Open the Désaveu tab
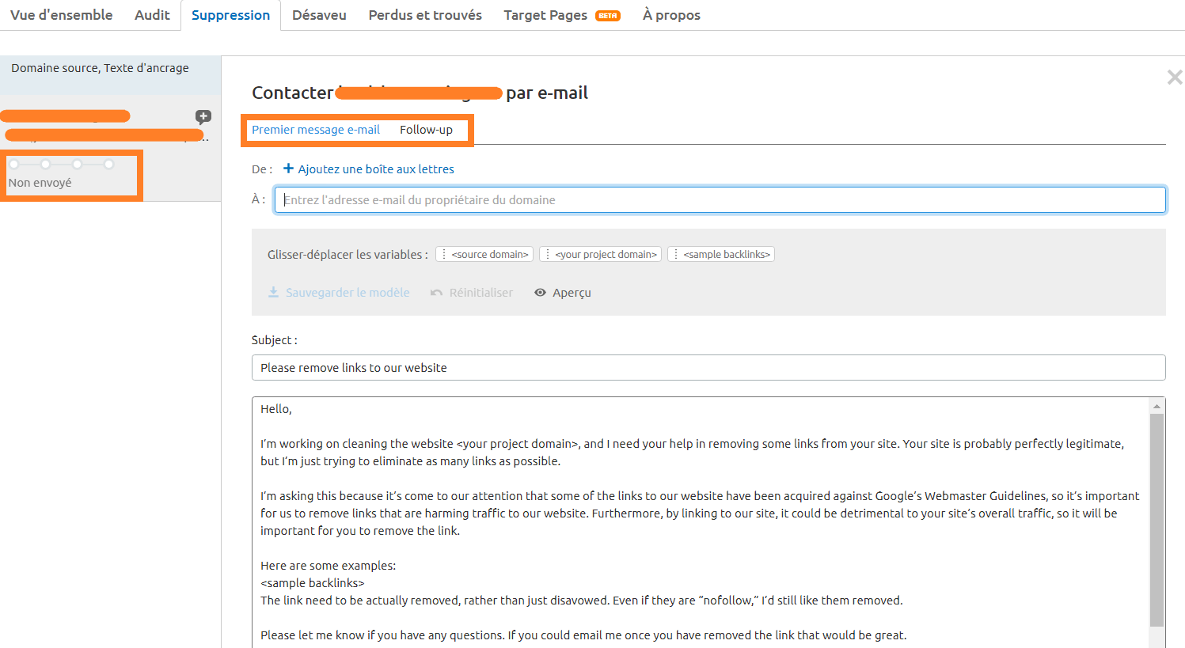This screenshot has width=1185, height=648. [319, 15]
